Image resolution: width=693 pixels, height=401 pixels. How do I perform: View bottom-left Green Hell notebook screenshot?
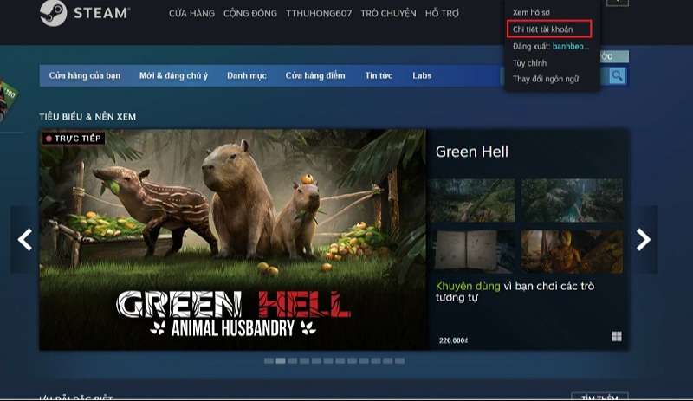(x=472, y=251)
